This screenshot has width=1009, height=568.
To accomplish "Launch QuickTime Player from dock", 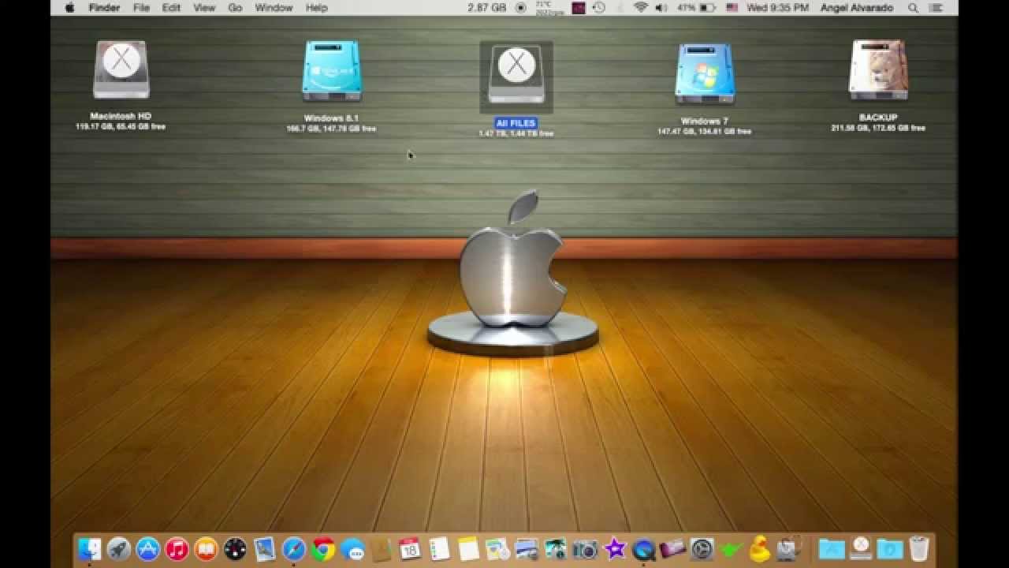I will tap(643, 549).
